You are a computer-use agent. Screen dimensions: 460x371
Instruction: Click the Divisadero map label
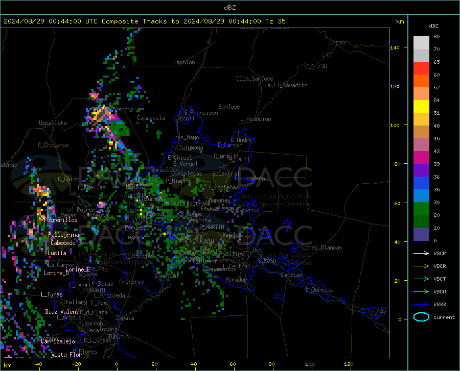click(x=249, y=178)
